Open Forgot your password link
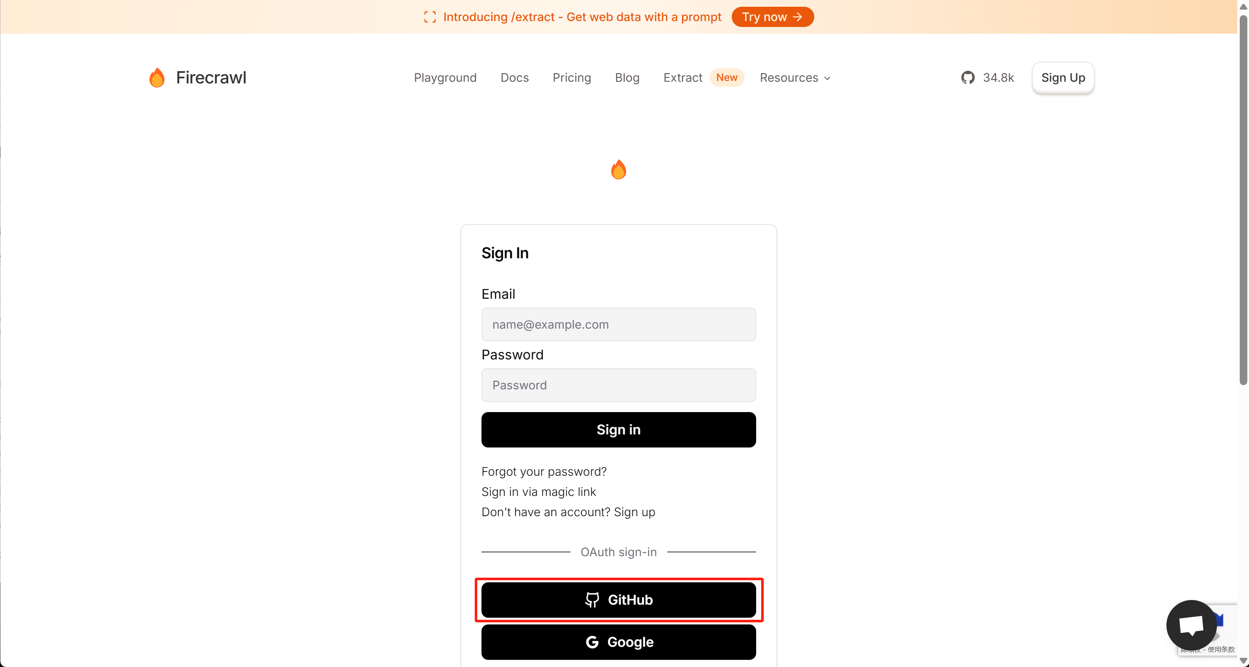 [x=543, y=471]
